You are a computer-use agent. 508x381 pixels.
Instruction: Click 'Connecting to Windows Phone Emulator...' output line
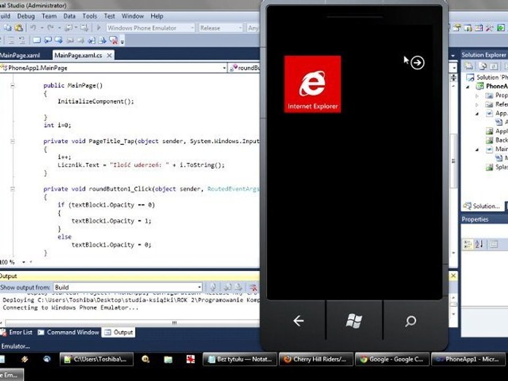click(70, 308)
